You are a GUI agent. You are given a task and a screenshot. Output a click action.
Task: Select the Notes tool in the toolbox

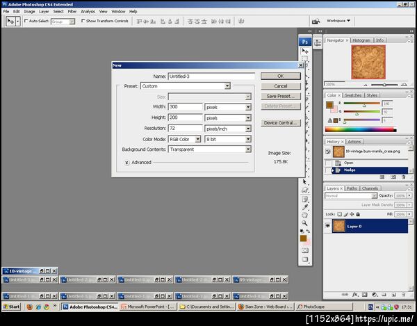tap(304, 199)
